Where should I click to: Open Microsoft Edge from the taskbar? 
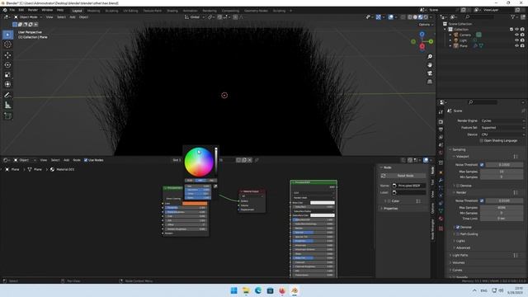[x=258, y=290]
